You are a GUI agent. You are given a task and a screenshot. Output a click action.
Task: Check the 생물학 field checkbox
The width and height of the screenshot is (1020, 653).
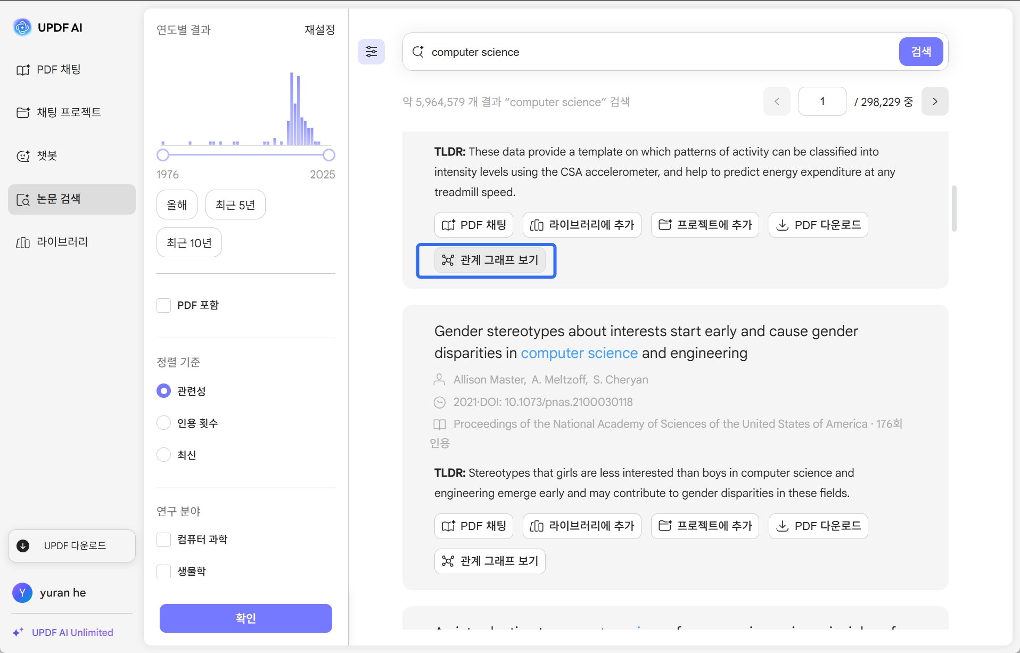163,572
